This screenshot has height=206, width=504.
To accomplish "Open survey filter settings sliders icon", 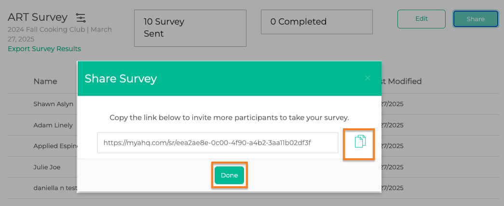I will 81,18.
